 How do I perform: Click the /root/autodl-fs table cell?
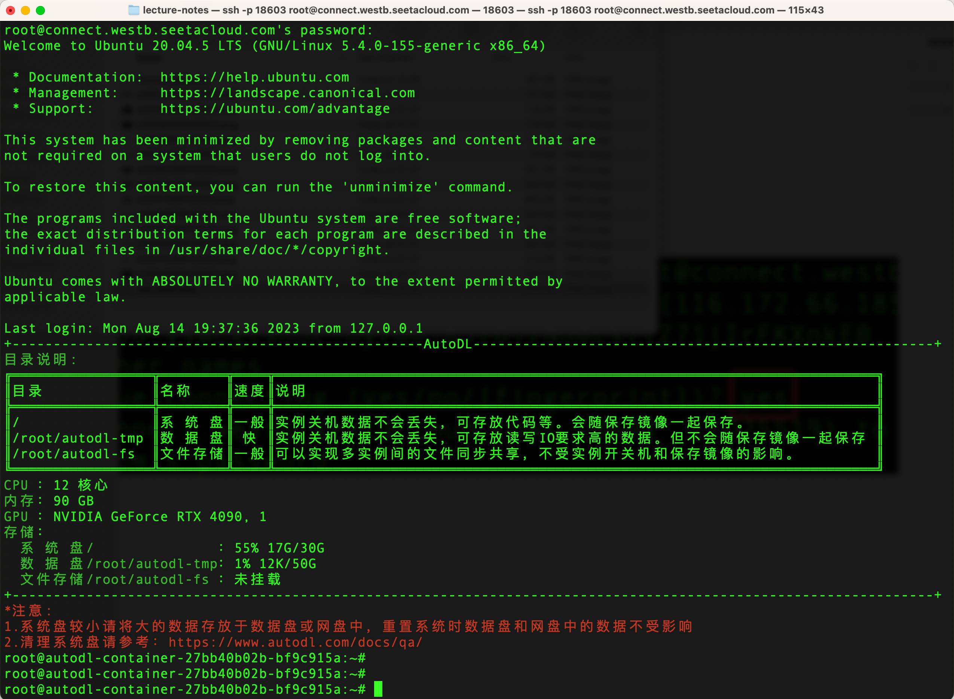(x=74, y=454)
